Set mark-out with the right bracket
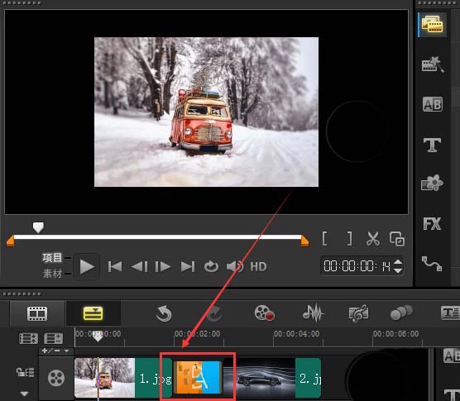The width and height of the screenshot is (460, 401). click(349, 239)
